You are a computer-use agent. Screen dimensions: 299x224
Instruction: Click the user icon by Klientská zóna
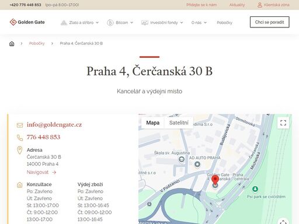[260, 5]
